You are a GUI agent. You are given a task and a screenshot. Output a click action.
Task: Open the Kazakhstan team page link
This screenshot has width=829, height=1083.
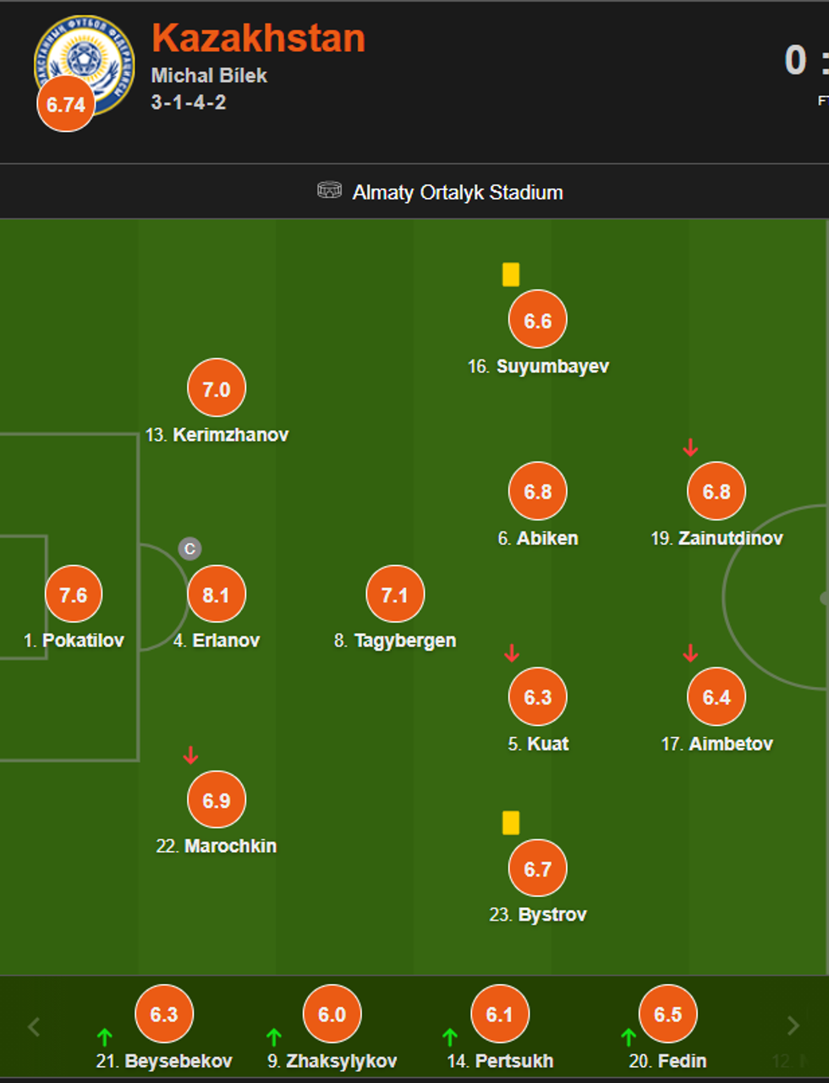(x=258, y=39)
